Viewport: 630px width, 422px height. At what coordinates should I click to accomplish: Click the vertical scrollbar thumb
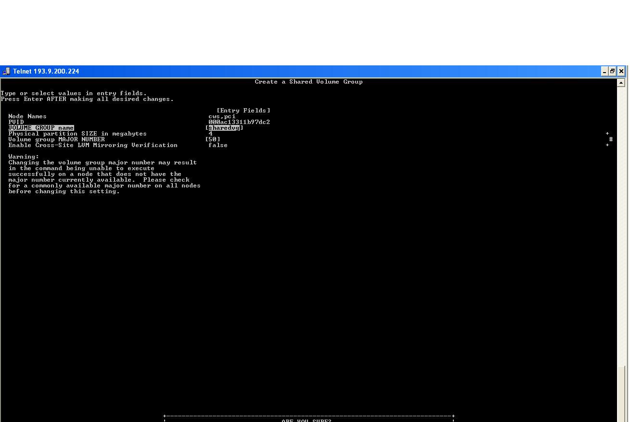621,393
